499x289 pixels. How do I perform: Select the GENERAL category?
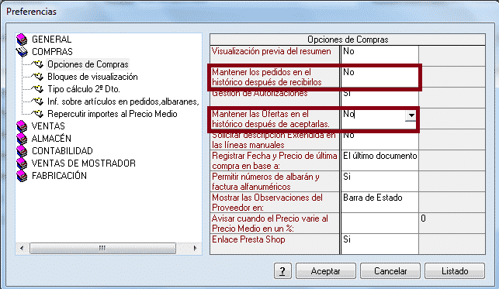coord(51,40)
